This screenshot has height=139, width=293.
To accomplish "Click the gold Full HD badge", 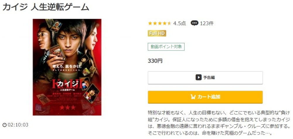I will click(x=157, y=33).
